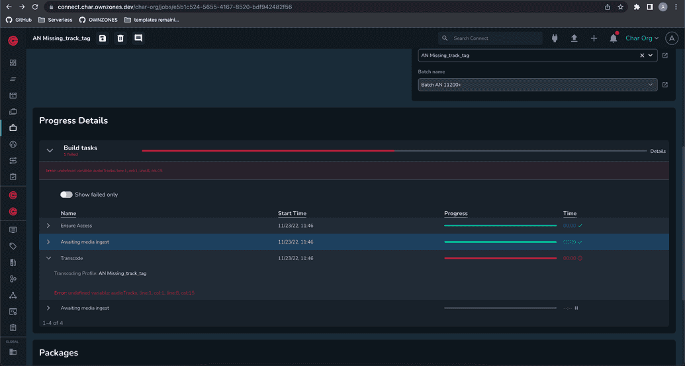The width and height of the screenshot is (685, 366).
Task: Clear the AN Missing_track_tag selection with X
Action: pos(642,56)
